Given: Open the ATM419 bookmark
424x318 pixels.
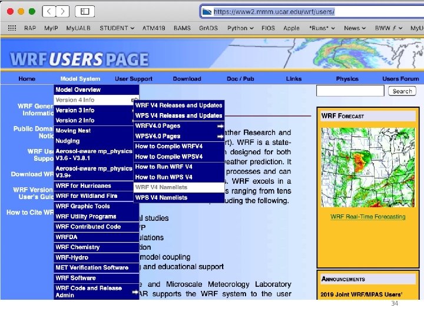Looking at the screenshot, I should [x=154, y=28].
